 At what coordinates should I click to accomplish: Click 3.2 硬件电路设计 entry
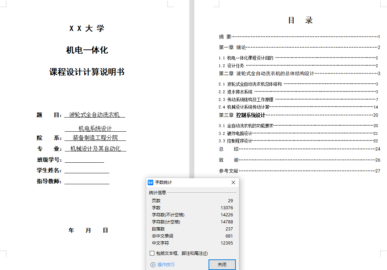click(x=298, y=133)
